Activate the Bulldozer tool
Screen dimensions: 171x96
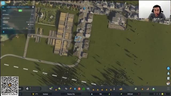[x=121, y=89]
